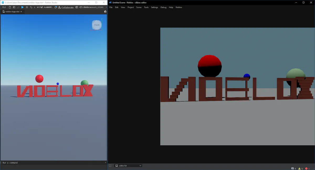Close the s&box editor window

tap(311, 2)
